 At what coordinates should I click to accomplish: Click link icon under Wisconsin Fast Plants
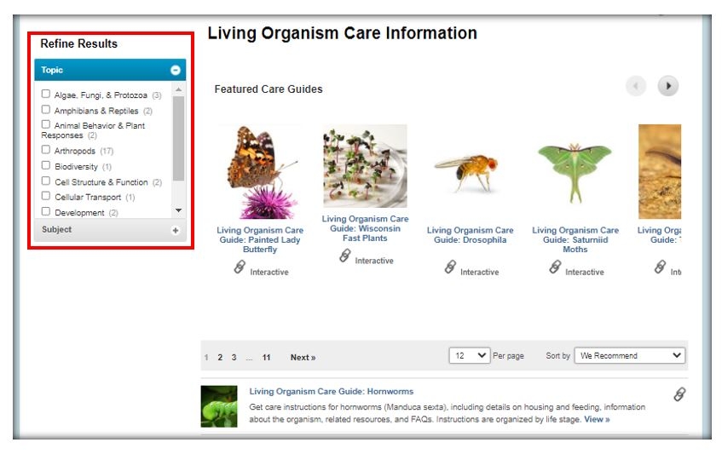[x=345, y=256]
